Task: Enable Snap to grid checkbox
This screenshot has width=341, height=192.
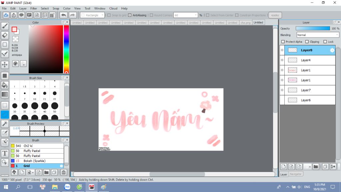Action: (x=109, y=15)
